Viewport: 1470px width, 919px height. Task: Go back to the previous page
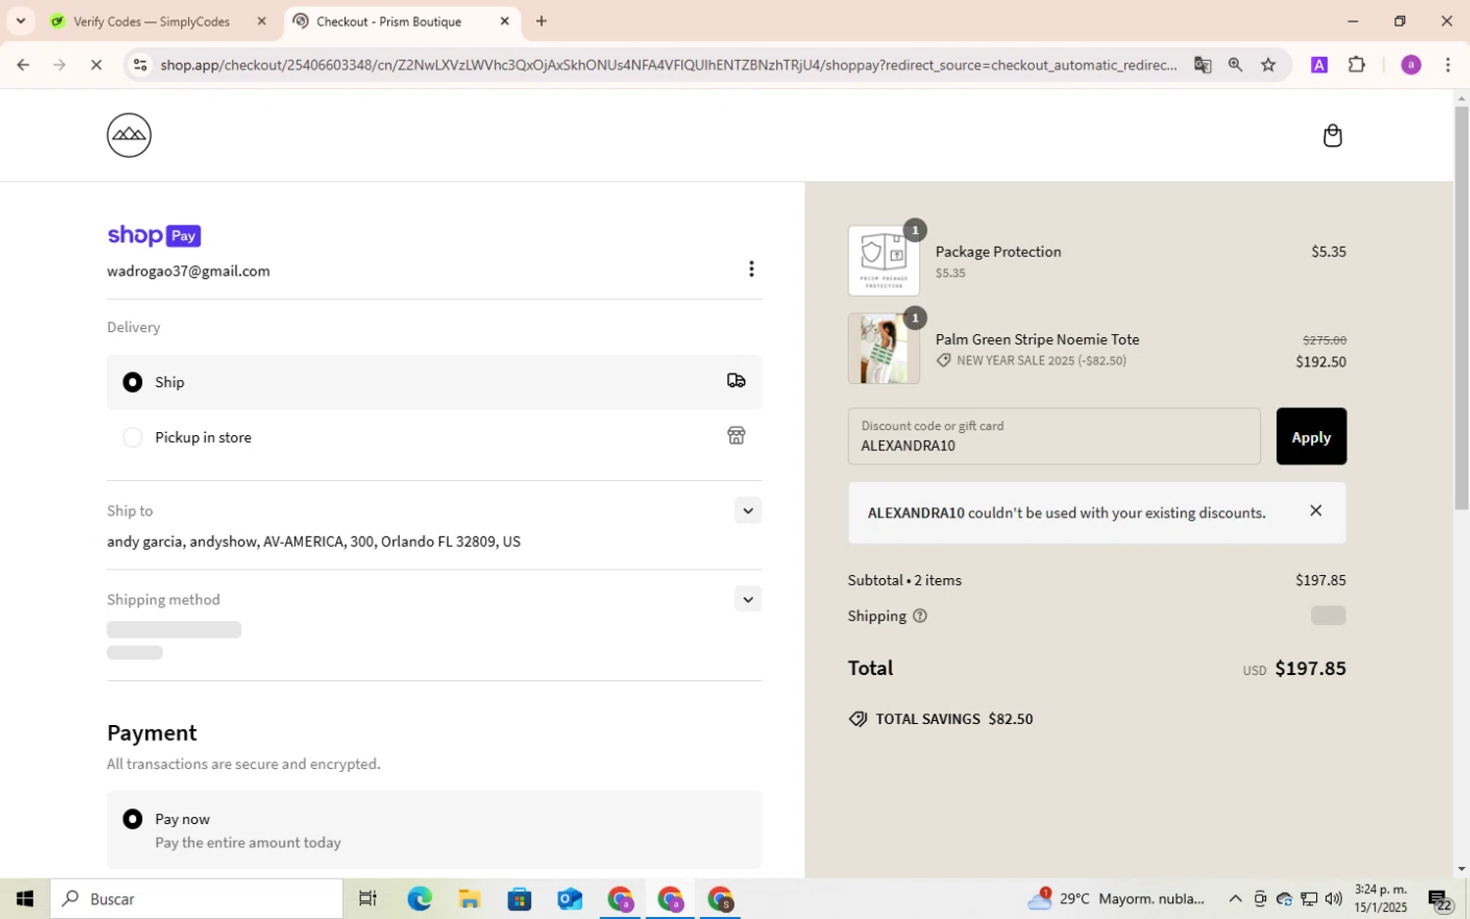click(23, 65)
